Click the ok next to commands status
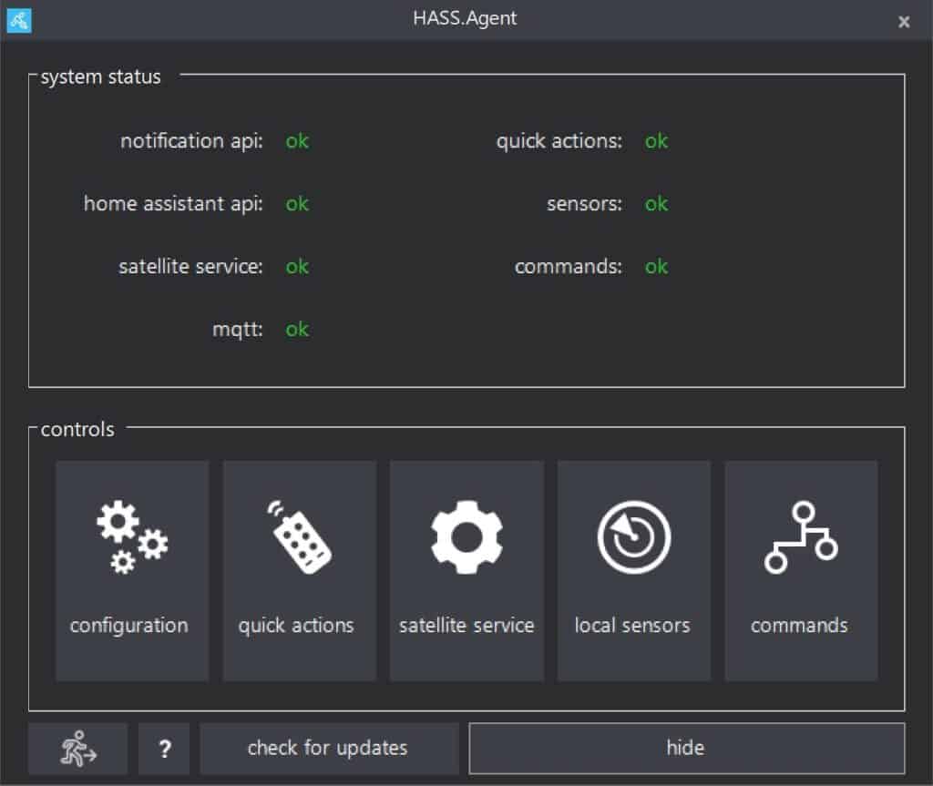 coord(656,267)
